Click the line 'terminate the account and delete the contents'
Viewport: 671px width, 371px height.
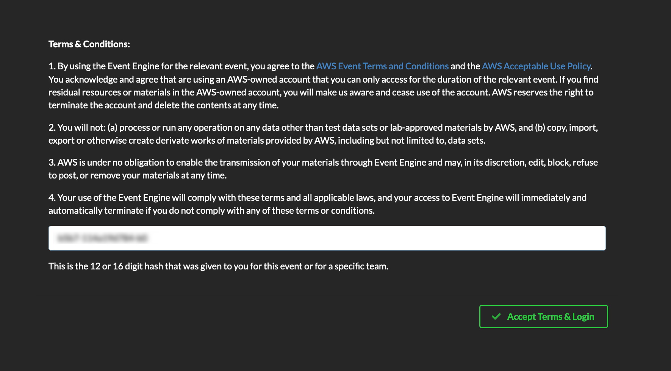pyautogui.click(x=163, y=105)
